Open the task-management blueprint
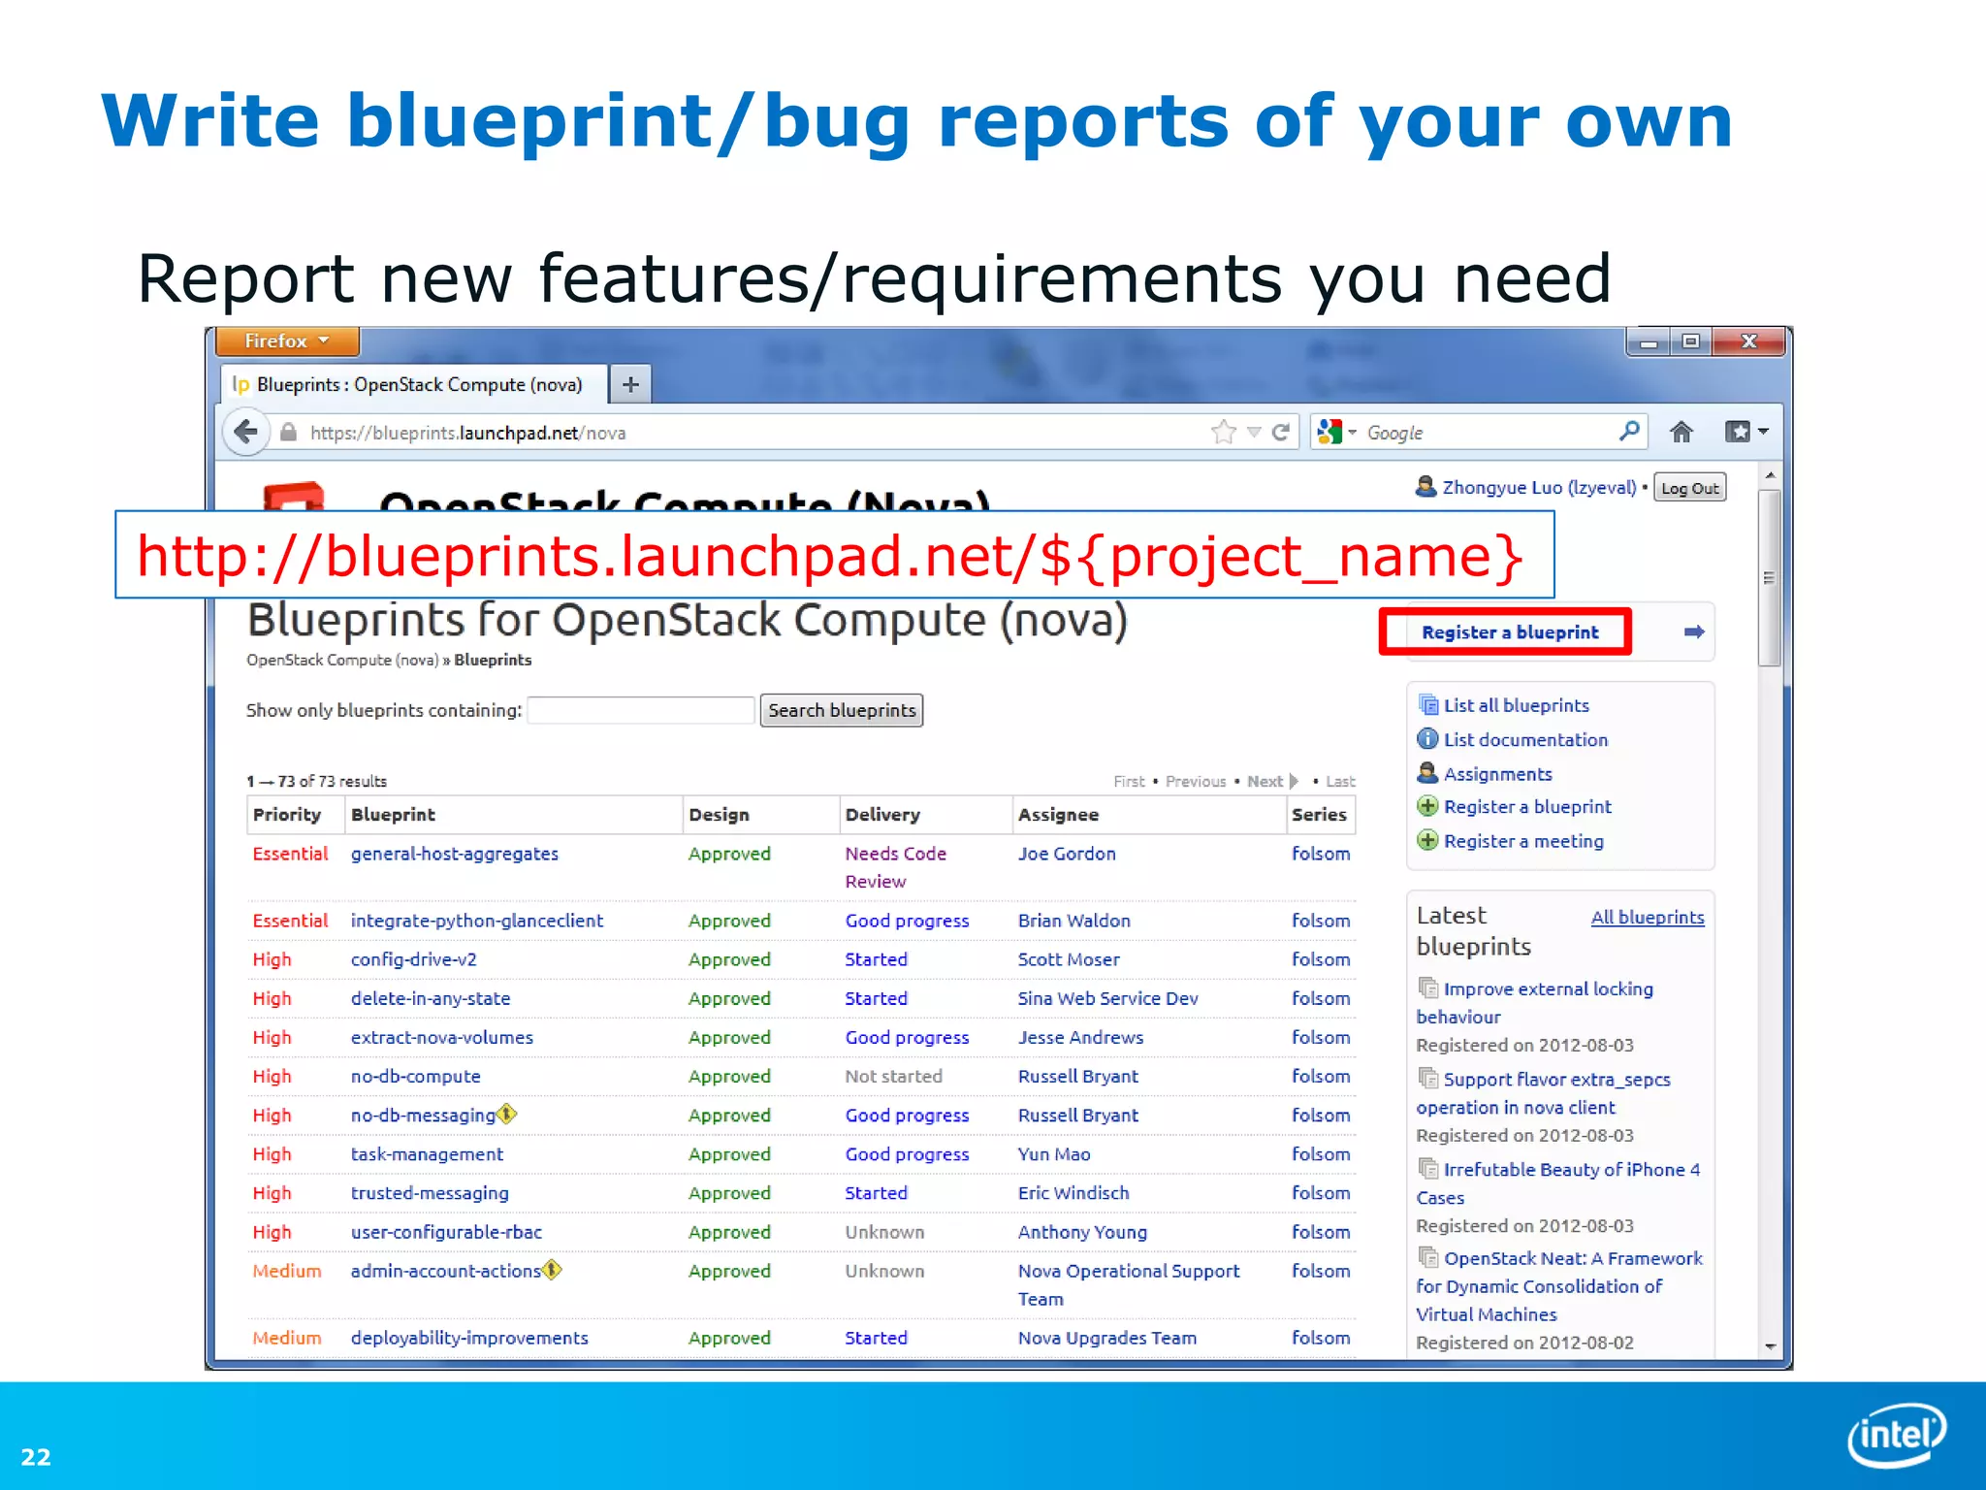1986x1490 pixels. coord(428,1154)
